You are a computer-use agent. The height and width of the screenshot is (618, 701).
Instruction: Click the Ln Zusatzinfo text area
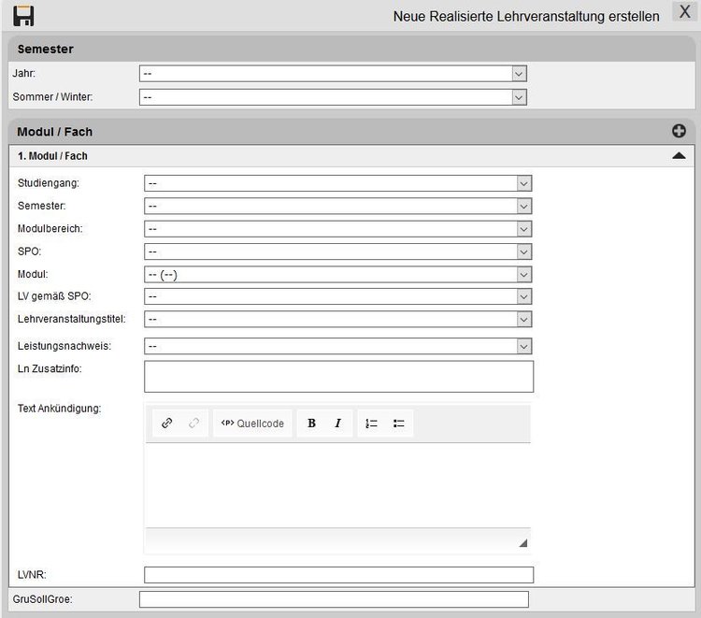click(338, 376)
